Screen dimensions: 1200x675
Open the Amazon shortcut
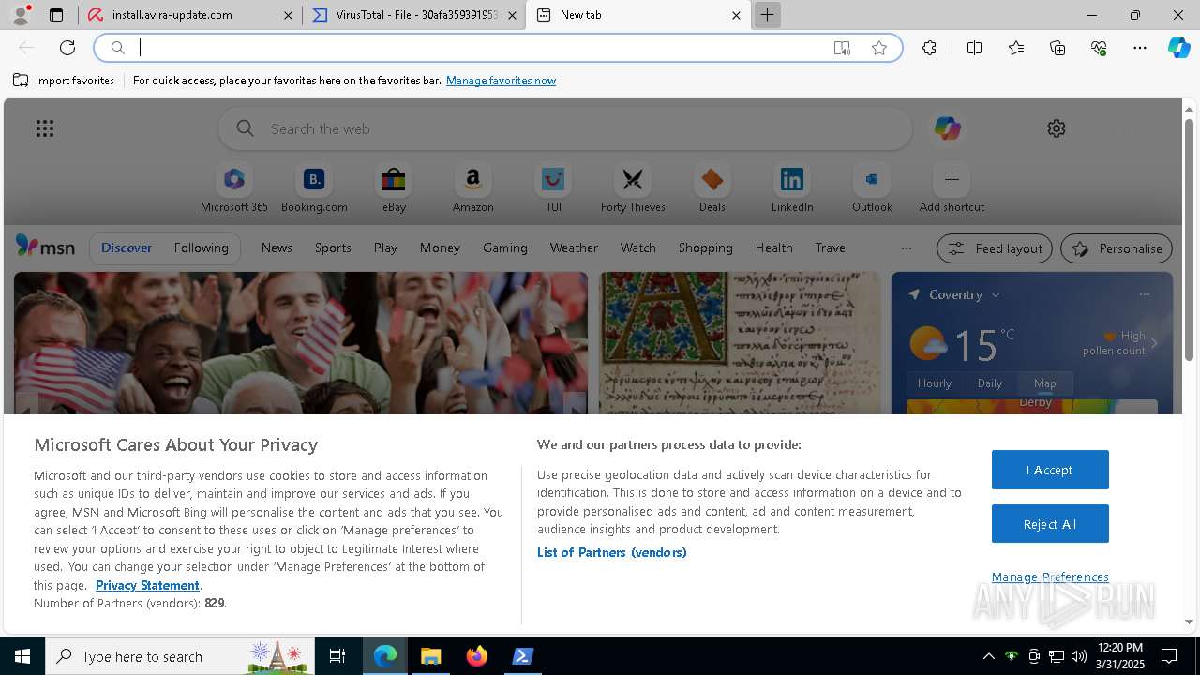473,188
